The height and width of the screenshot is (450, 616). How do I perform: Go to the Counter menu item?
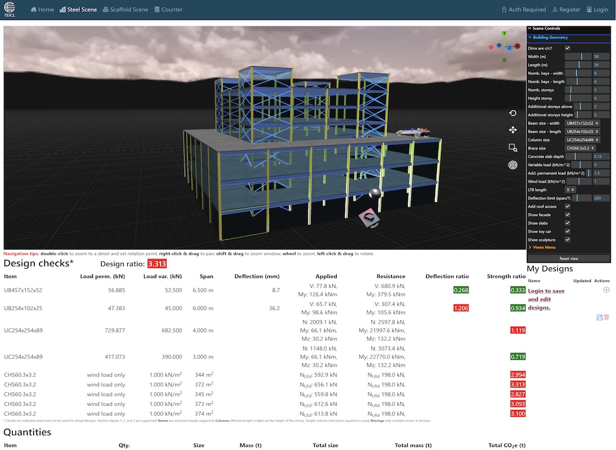click(168, 10)
